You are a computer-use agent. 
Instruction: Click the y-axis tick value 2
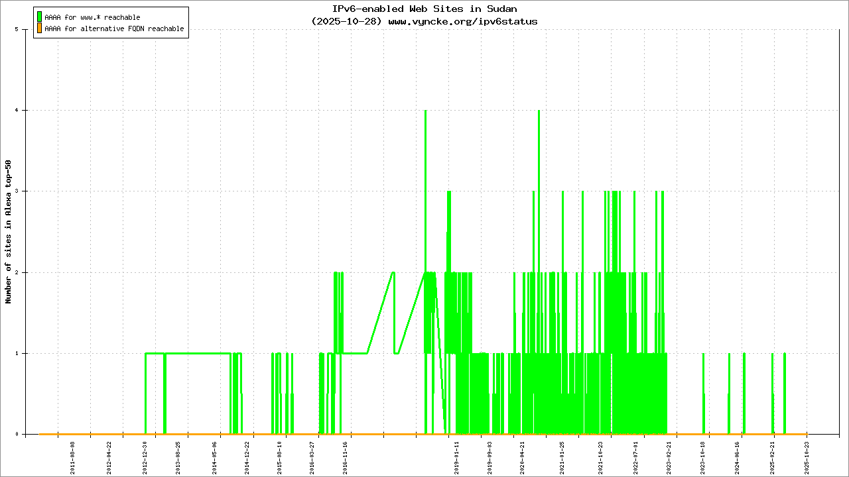(25, 272)
